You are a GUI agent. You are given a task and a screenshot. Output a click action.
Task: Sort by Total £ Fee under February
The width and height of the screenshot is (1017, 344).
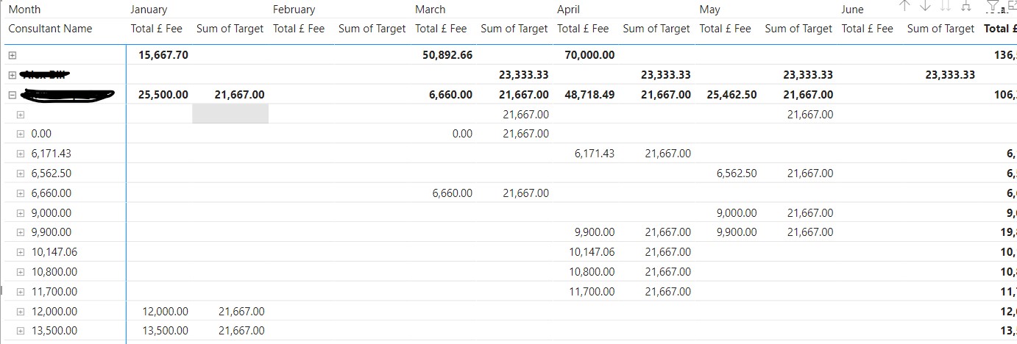pyautogui.click(x=298, y=29)
